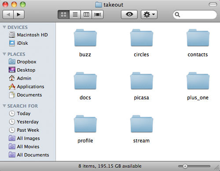This screenshot has width=220, height=171.
Task: Show files from Yesterday
Action: [24, 122]
